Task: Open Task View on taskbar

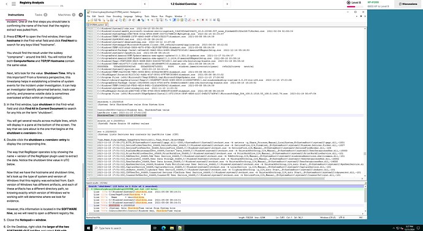Action: click(155, 228)
